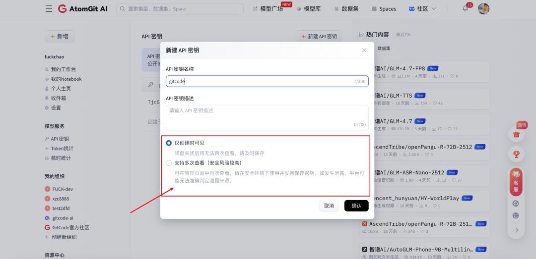This screenshot has width=536, height=259.
Task: Click the 邀请 gift icon
Action: coord(516,134)
